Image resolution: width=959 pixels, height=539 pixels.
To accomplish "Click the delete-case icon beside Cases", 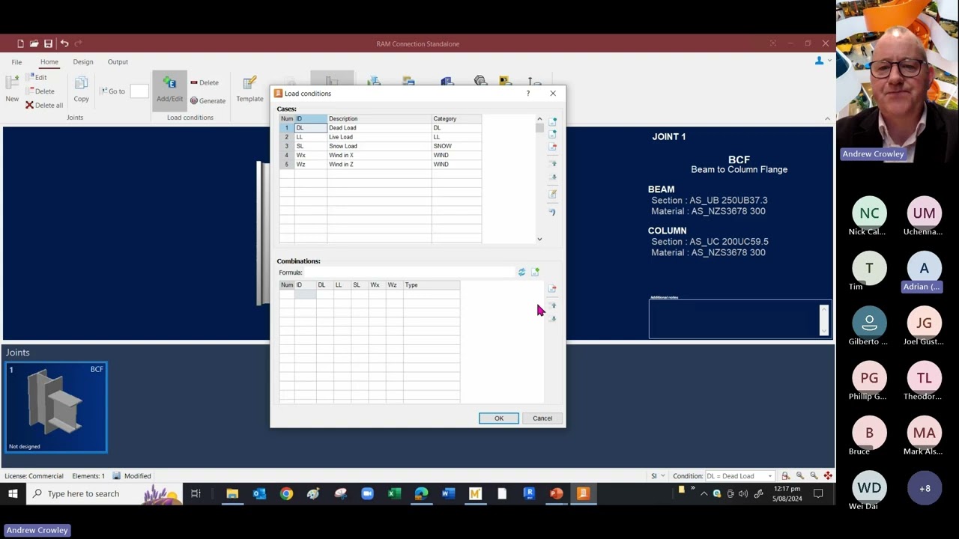I will click(553, 147).
